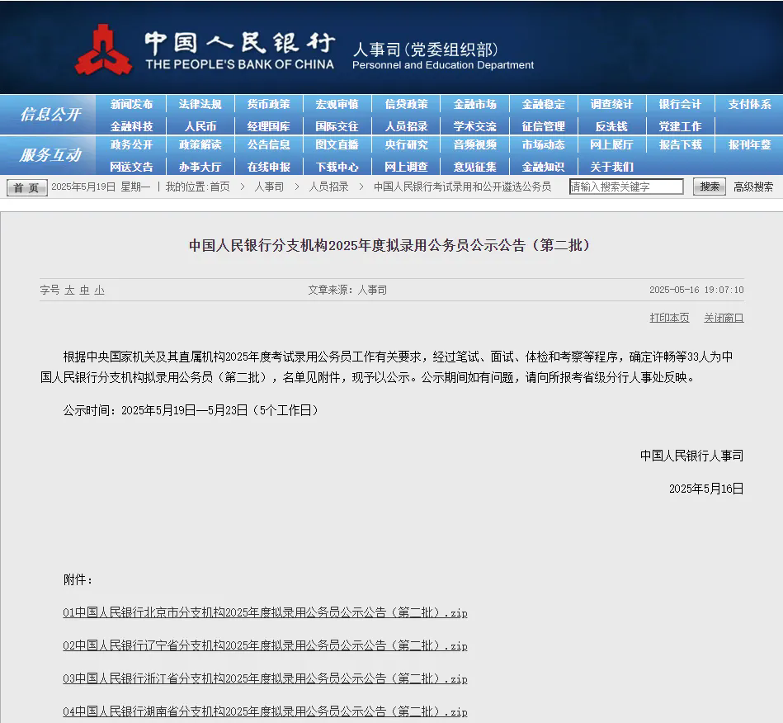
Task: Set font size to 小
Action: pos(99,291)
